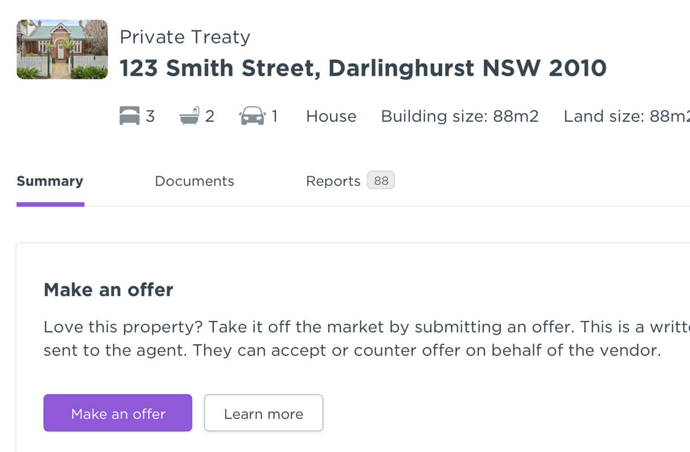Switch to the Documents tab
The width and height of the screenshot is (690, 452).
tap(195, 181)
